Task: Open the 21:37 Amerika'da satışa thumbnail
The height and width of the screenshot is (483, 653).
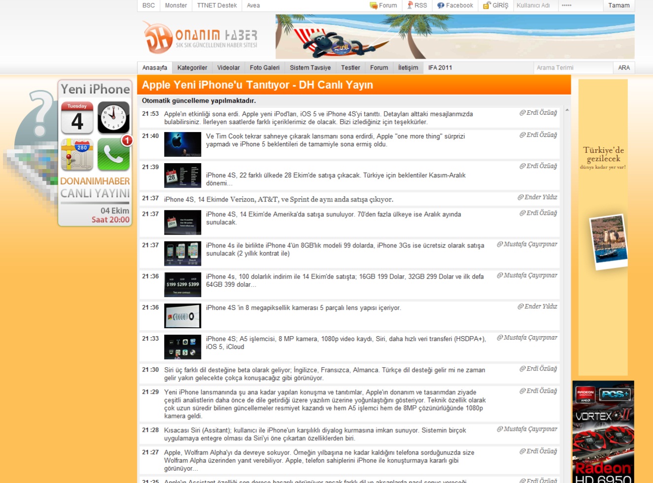Action: [182, 222]
